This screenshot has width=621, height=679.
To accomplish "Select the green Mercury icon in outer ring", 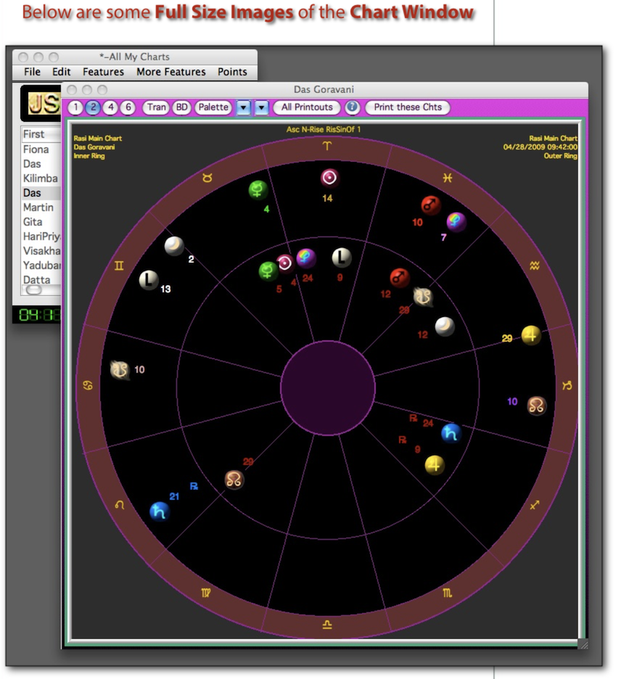I will click(258, 190).
